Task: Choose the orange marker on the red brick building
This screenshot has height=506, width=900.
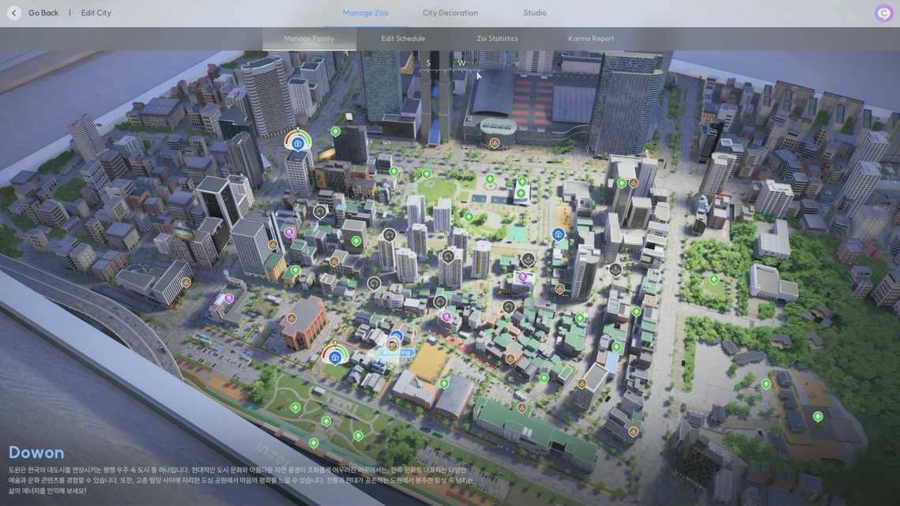Action: 292,318
